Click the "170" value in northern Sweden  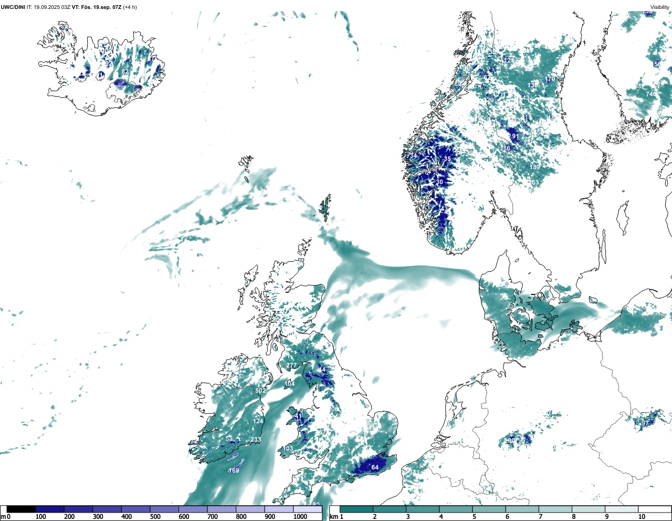point(550,79)
